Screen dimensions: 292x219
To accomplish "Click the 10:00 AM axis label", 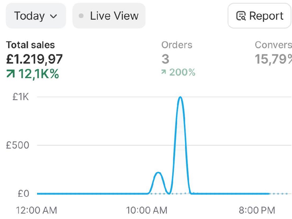I will (x=147, y=210).
